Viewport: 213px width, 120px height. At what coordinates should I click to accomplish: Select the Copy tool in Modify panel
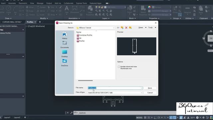(30, 11)
